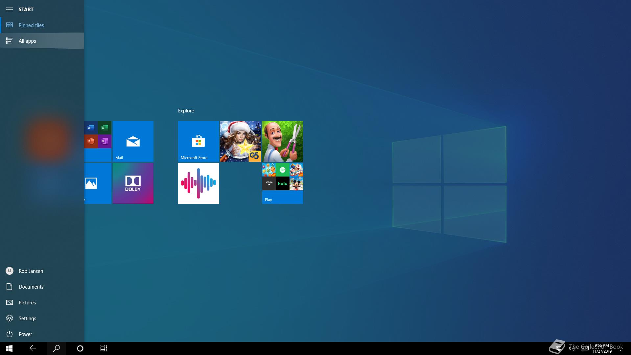
Task: Launch the Dolby tile
Action: click(133, 183)
